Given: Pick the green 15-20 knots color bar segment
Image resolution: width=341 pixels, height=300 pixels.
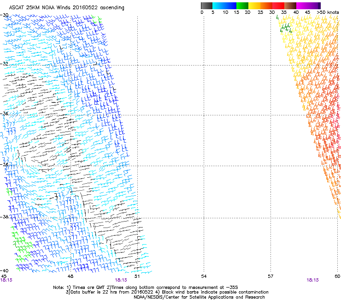Looking at the screenshot, I should click(x=242, y=6).
